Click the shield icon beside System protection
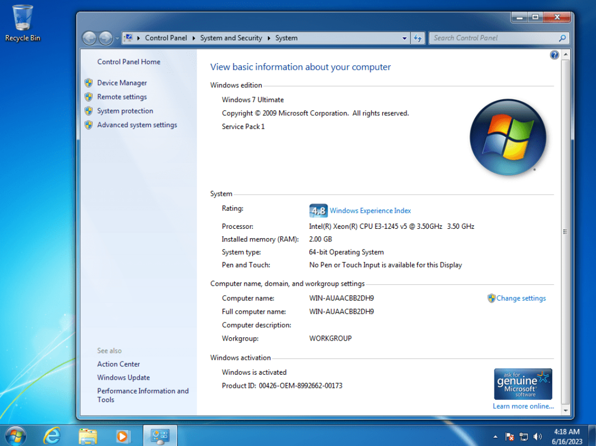The image size is (596, 446). [89, 111]
